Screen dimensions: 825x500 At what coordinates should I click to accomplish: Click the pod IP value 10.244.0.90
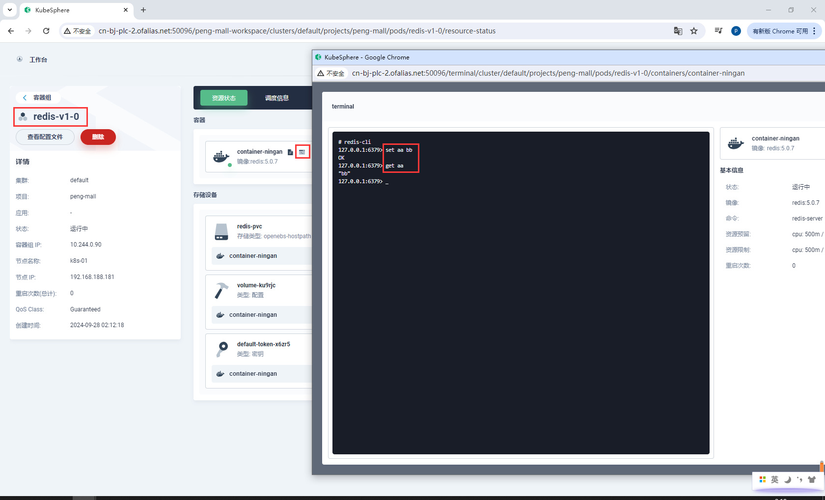click(86, 245)
